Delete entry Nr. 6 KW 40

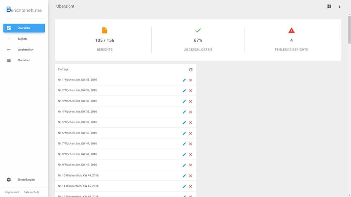(190, 134)
